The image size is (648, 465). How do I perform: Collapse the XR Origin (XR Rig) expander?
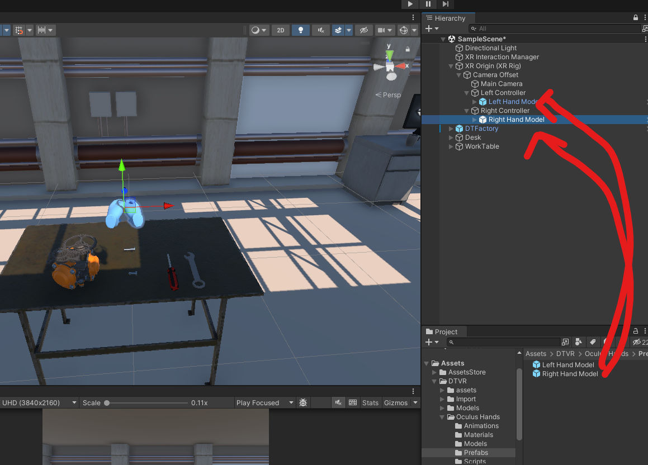[x=451, y=66]
